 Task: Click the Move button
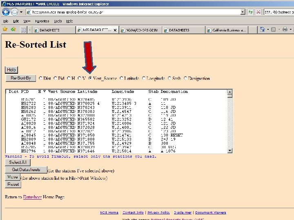(13, 177)
